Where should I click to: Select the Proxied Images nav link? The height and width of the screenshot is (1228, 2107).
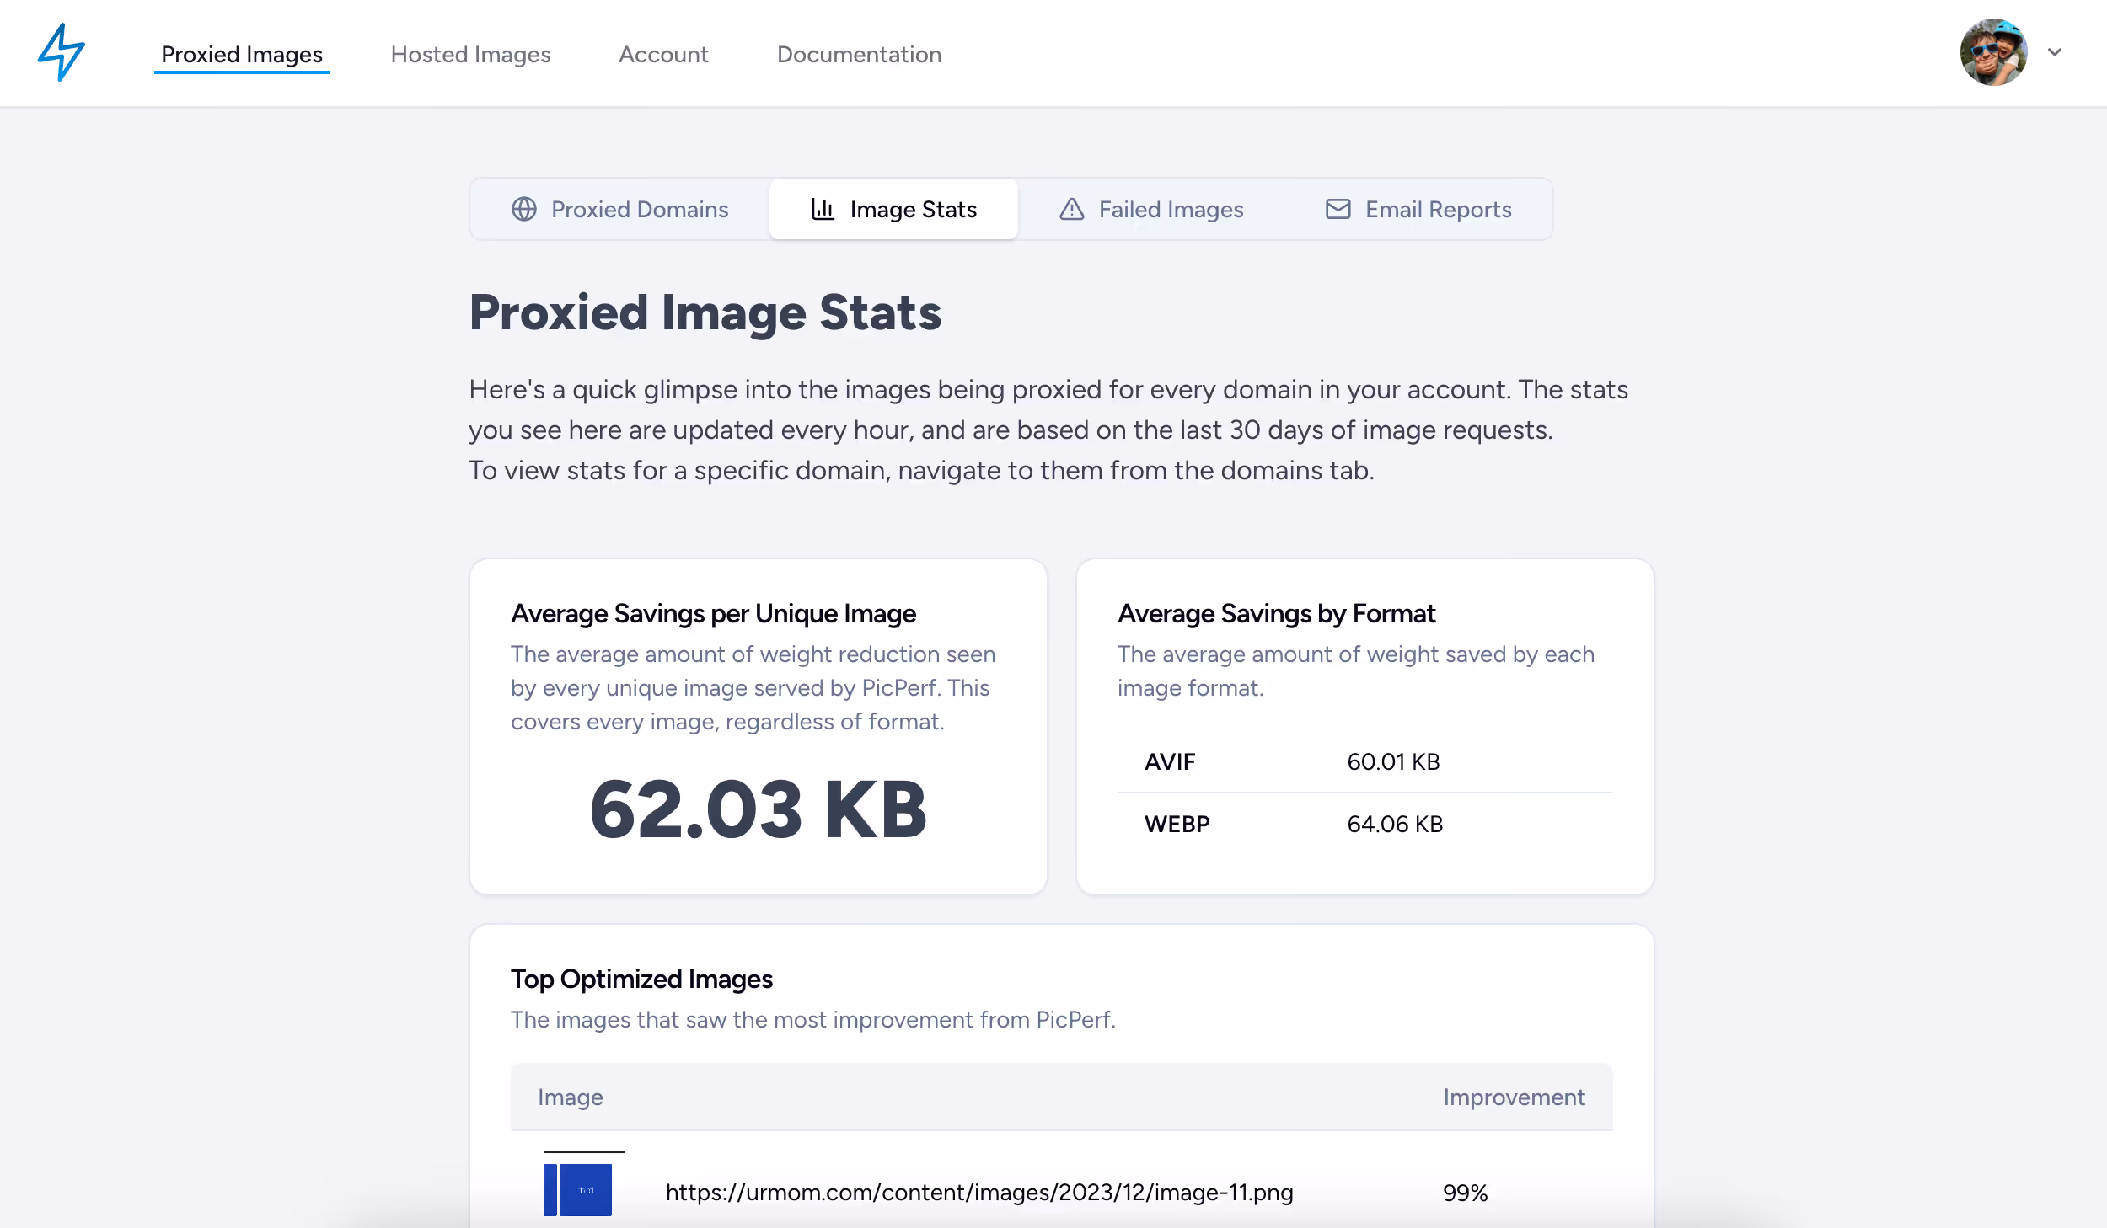(x=241, y=54)
